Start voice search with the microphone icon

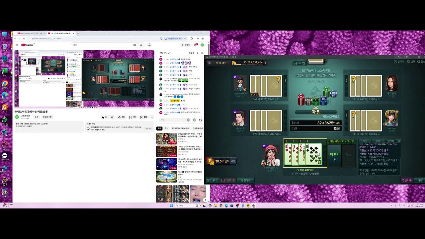point(149,45)
